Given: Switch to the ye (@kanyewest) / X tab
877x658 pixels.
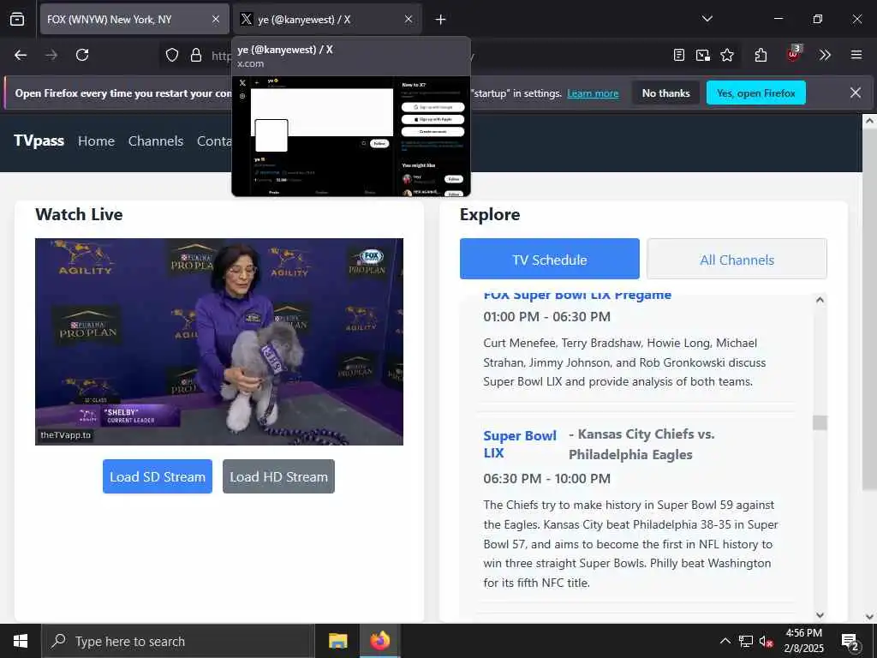Looking at the screenshot, I should pos(327,20).
